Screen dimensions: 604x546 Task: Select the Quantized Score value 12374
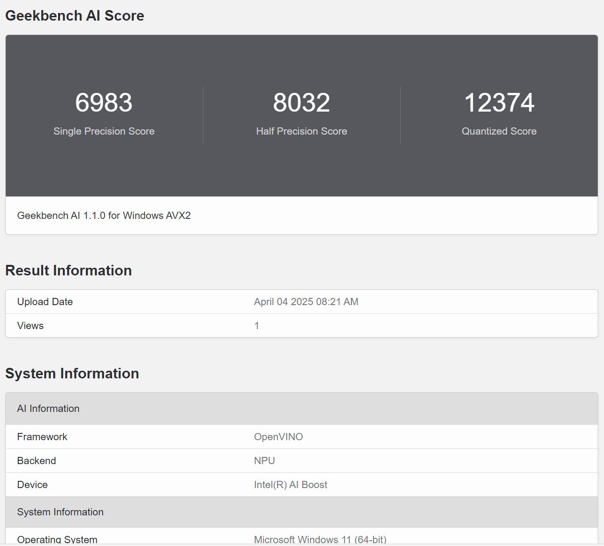499,102
